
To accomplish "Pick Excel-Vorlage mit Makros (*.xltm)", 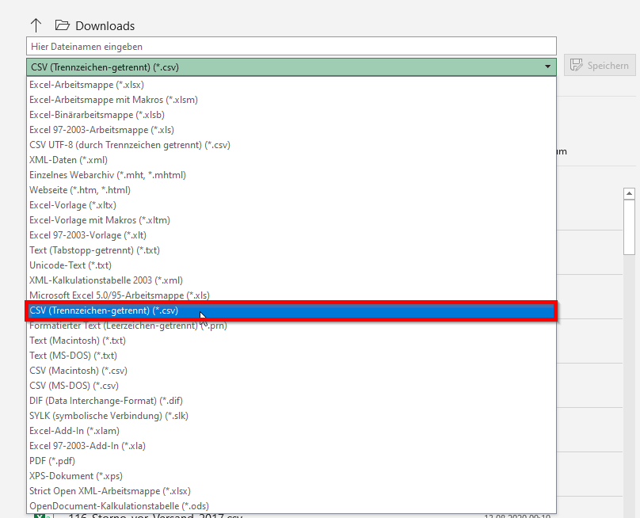I will point(291,220).
